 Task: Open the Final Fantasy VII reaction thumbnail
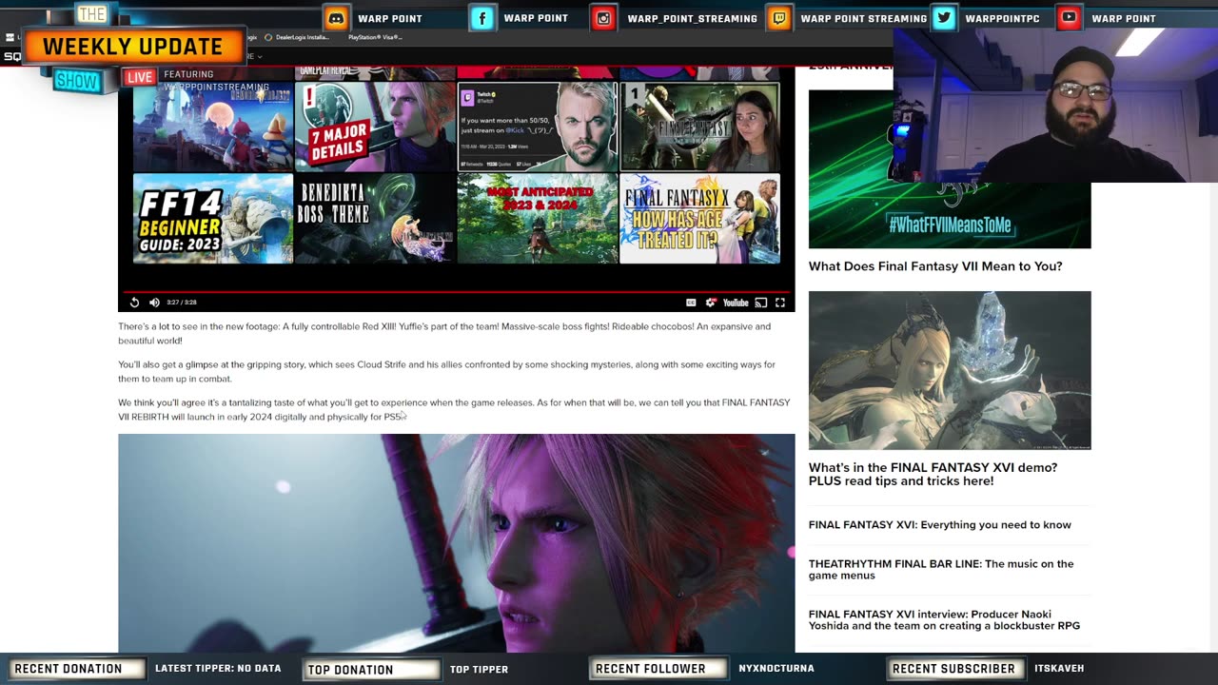pyautogui.click(x=699, y=127)
